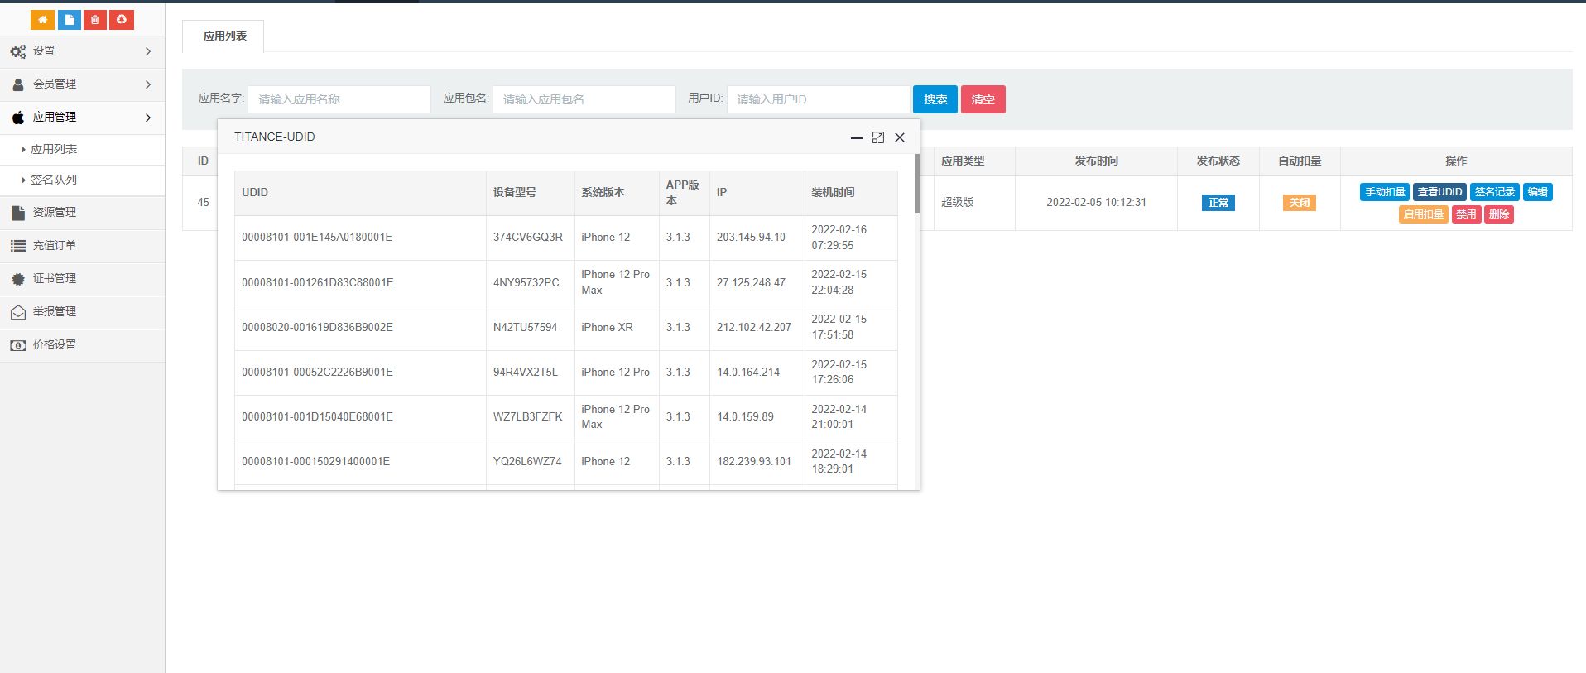Viewport: 1586px width, 673px height.
Task: Click the gears icon beside 设置
Action: click(x=18, y=51)
